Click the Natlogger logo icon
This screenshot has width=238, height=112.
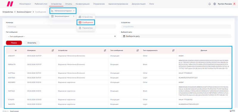click(x=10, y=4)
